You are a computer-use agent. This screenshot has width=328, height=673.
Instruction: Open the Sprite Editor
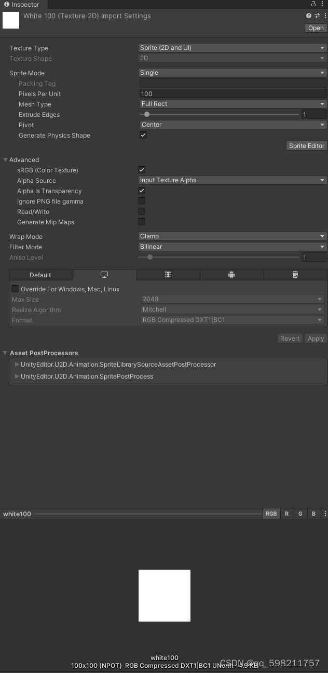(x=306, y=145)
